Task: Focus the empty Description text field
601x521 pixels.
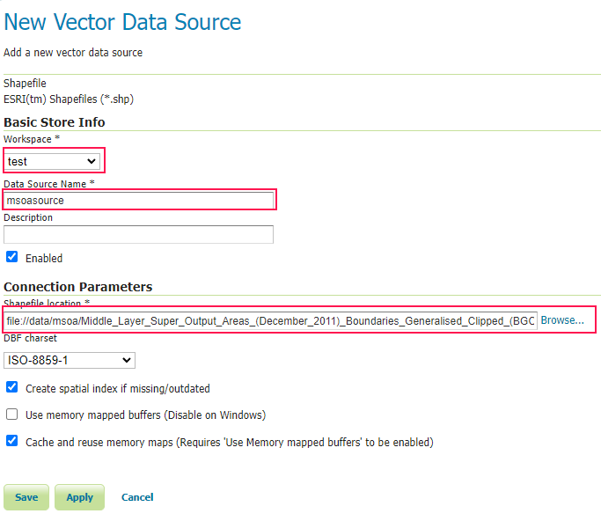Action: point(138,234)
